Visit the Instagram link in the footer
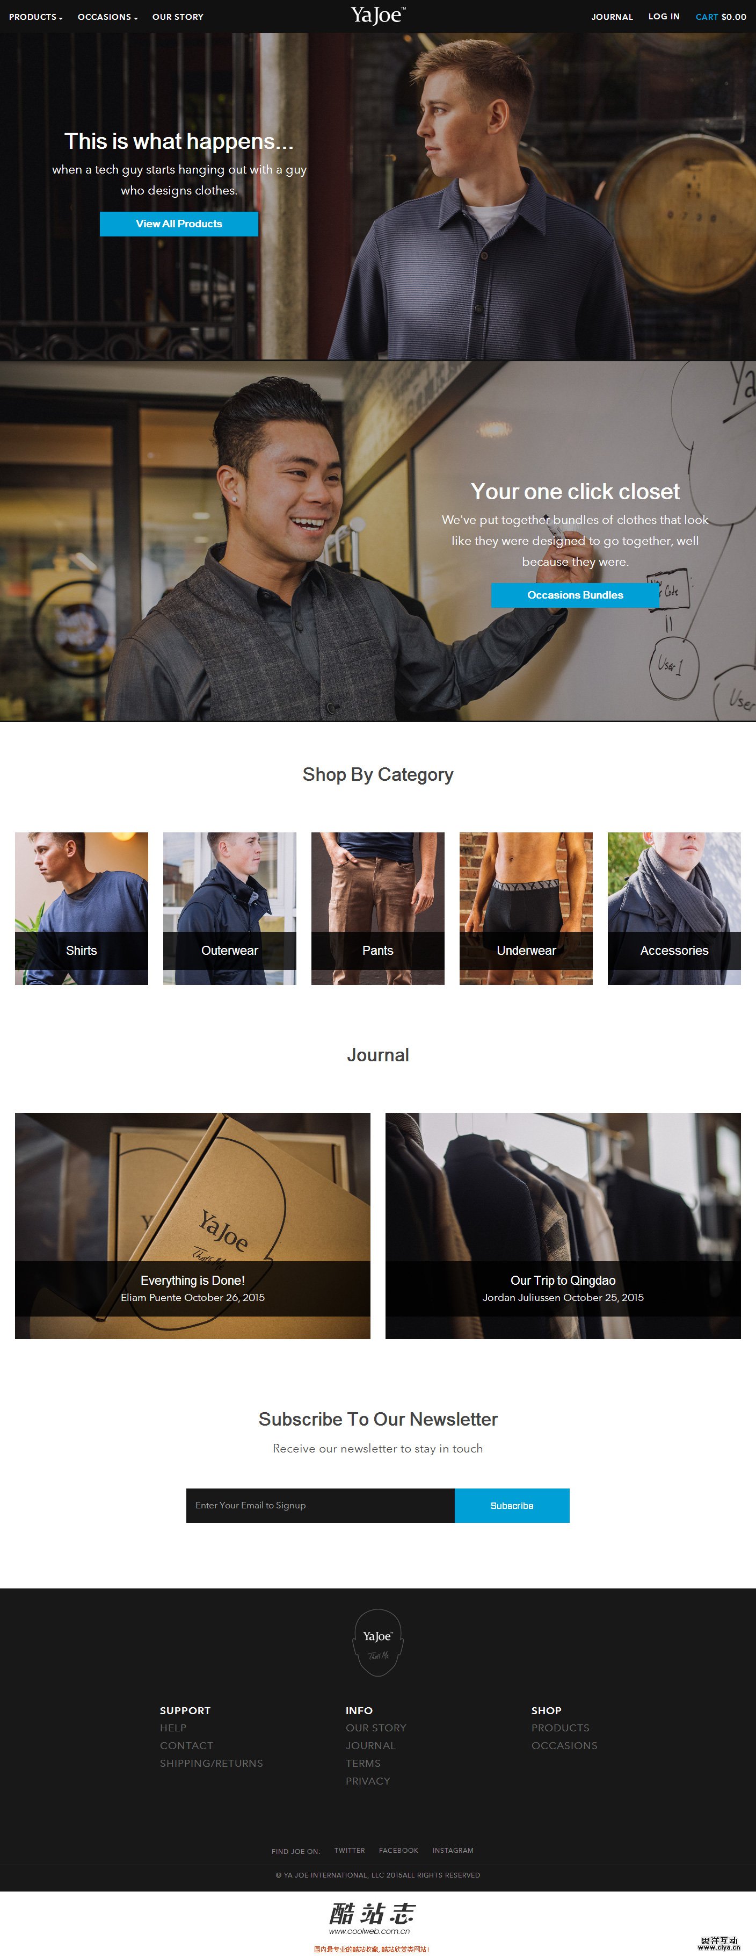Screen dimensions: 756x1956 [453, 1851]
